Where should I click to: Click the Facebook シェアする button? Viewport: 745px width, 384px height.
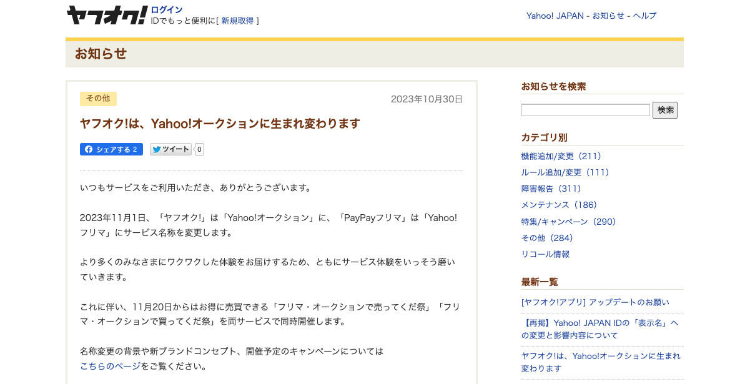pyautogui.click(x=111, y=149)
